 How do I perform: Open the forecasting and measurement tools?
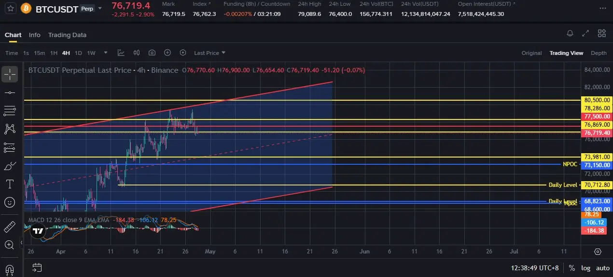pyautogui.click(x=10, y=148)
